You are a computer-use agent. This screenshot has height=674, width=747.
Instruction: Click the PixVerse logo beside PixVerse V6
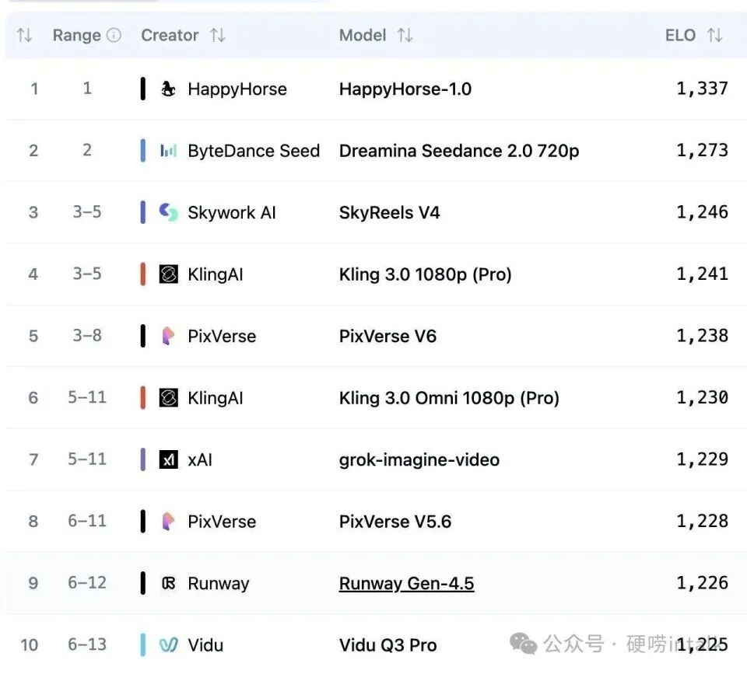click(x=168, y=336)
